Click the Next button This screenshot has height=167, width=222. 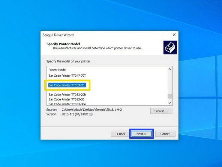(141, 134)
